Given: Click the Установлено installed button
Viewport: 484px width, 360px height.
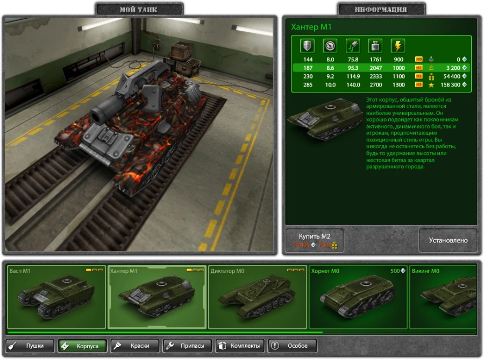Looking at the screenshot, I should coord(448,240).
